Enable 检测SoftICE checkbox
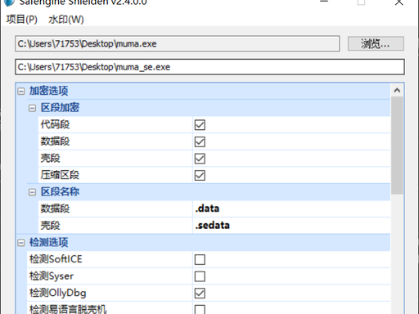The image size is (419, 314). [200, 260]
